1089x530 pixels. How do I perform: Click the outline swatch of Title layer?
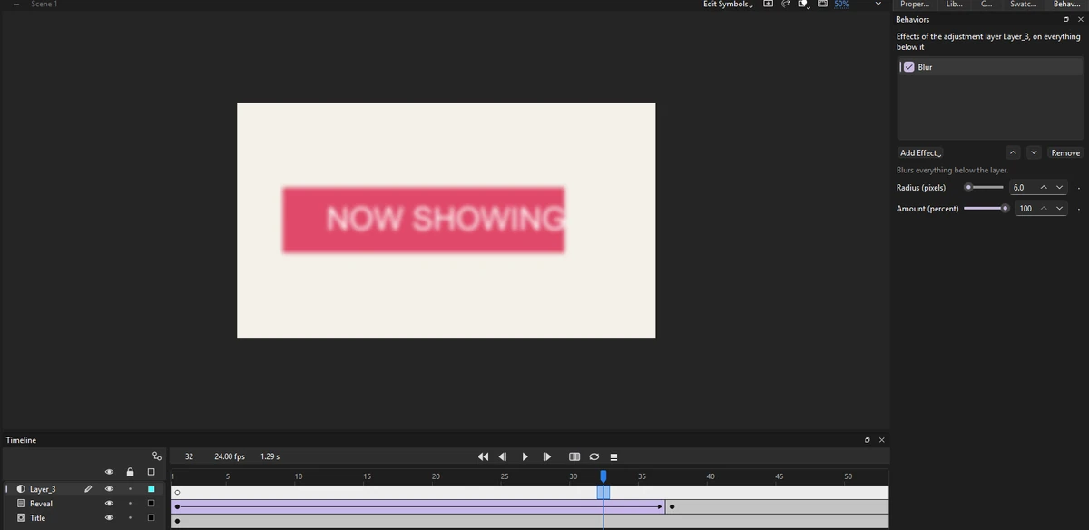click(152, 518)
